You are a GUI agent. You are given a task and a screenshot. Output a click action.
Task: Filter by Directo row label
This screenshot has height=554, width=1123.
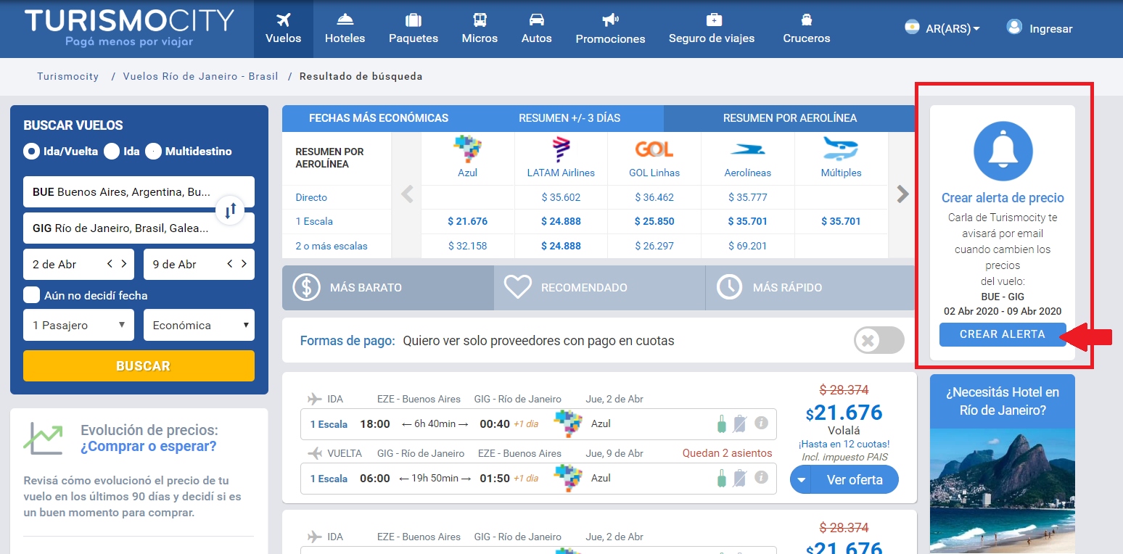(x=311, y=197)
